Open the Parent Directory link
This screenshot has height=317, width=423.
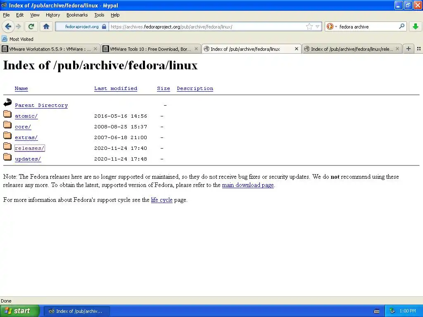tap(41, 105)
